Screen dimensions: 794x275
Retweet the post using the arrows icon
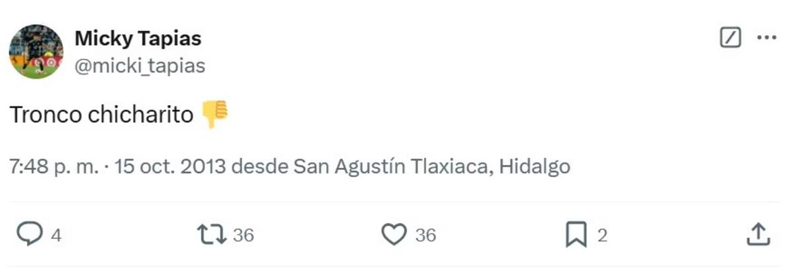(212, 235)
